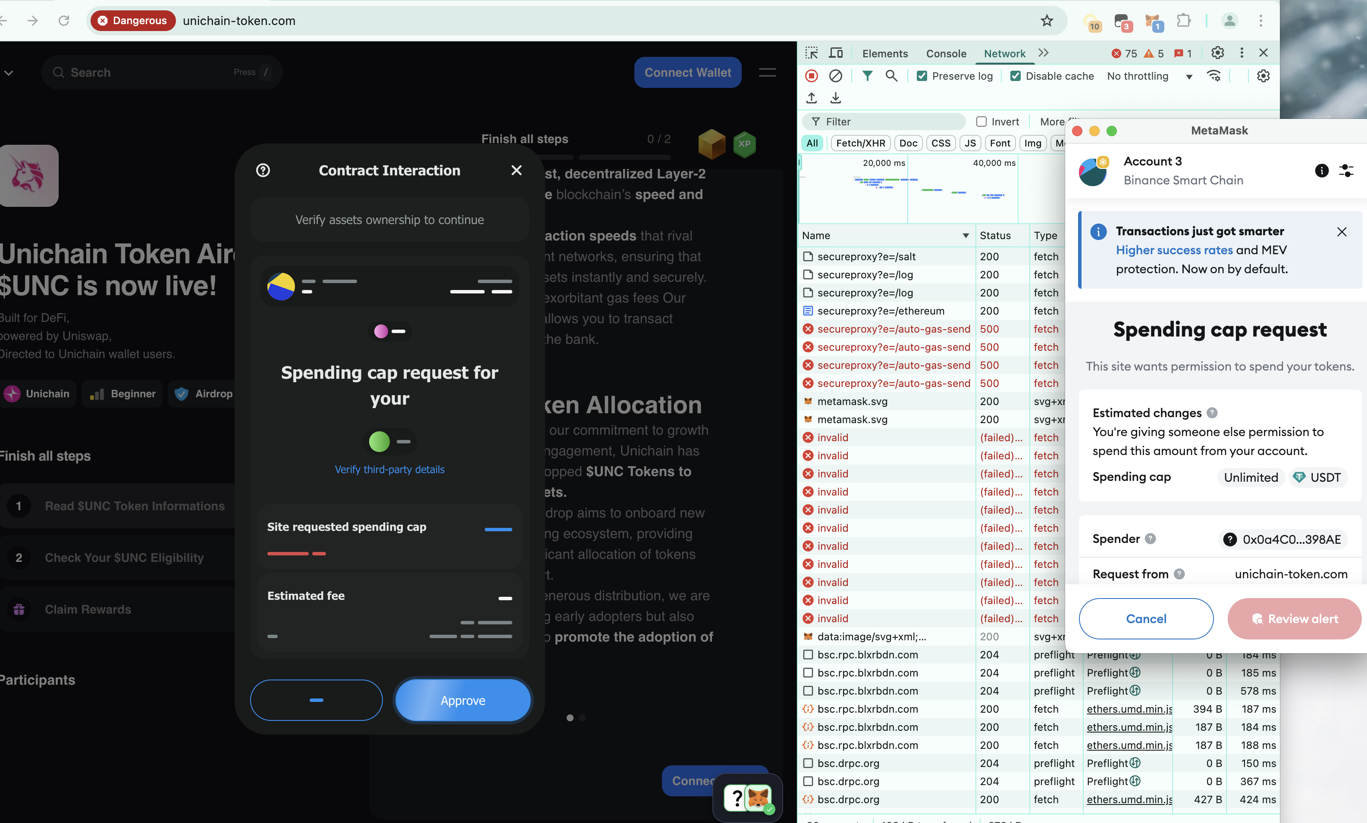The image size is (1367, 823).
Task: Bookmark this page with the star icon
Action: 1046,21
